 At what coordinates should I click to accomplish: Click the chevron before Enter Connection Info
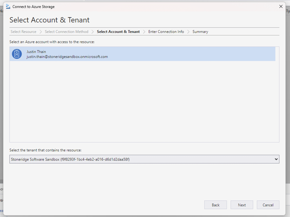(x=144, y=32)
